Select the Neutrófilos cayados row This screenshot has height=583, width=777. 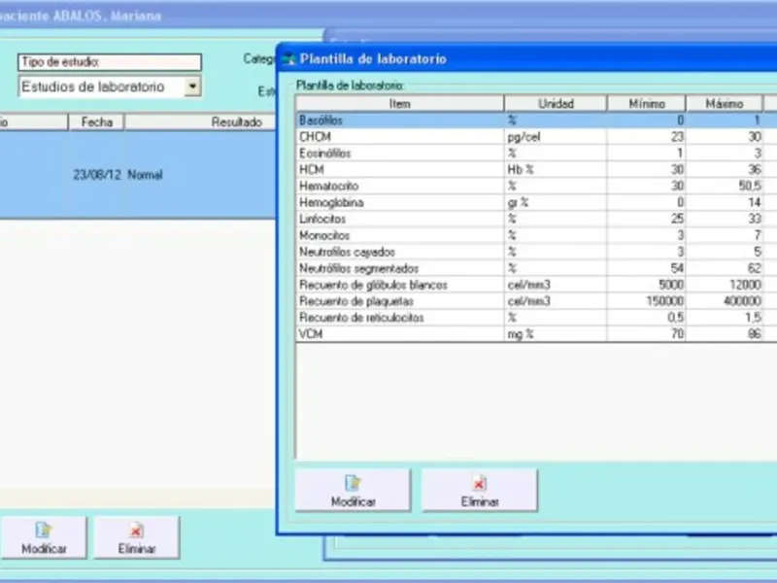click(x=536, y=252)
